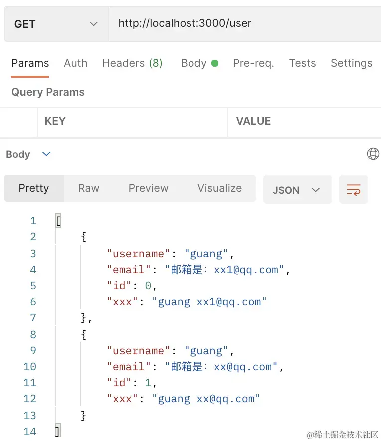This screenshot has height=442, width=381.
Task: Select the Pretty response view
Action: pos(34,188)
